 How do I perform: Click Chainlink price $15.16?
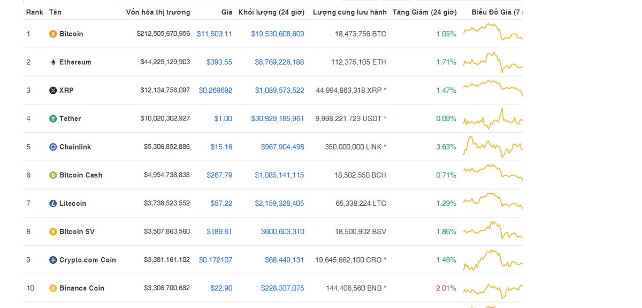(x=221, y=147)
